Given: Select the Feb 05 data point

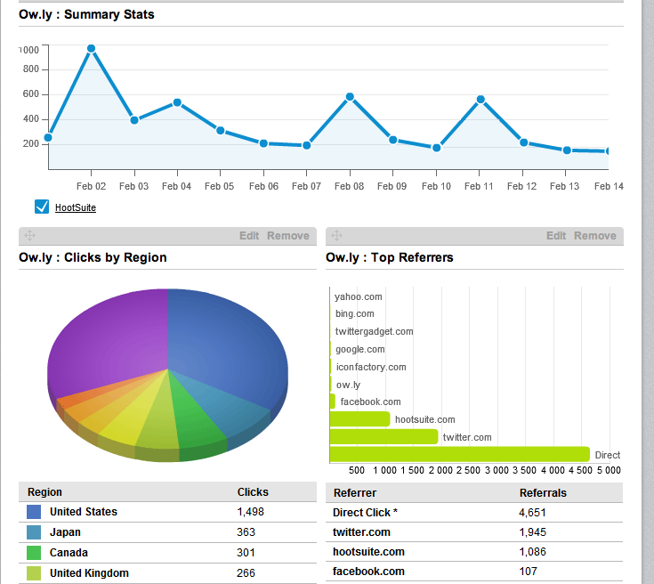Looking at the screenshot, I should pyautogui.click(x=221, y=131).
